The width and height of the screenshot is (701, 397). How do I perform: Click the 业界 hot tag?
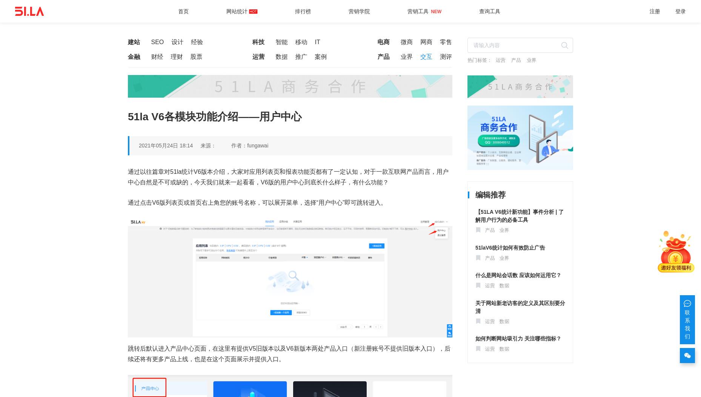pos(531,60)
